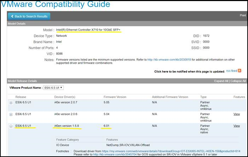Open the kb.vmware.com/kb/2045704 link

click(115, 155)
